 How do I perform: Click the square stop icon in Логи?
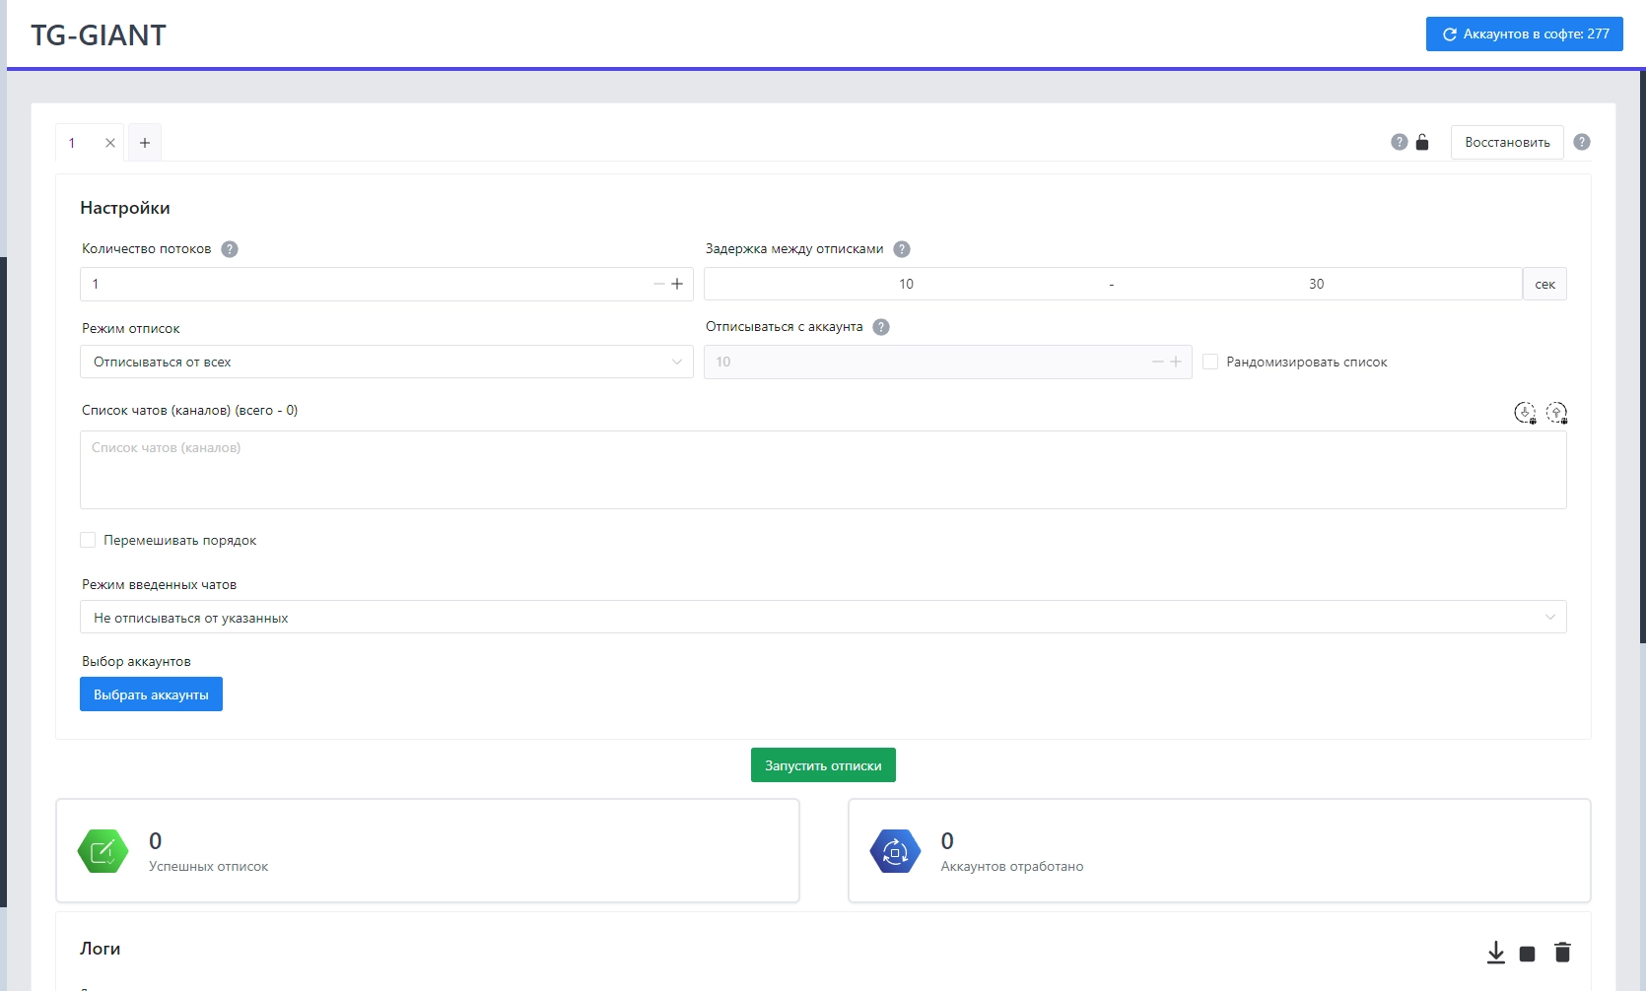[x=1527, y=954]
